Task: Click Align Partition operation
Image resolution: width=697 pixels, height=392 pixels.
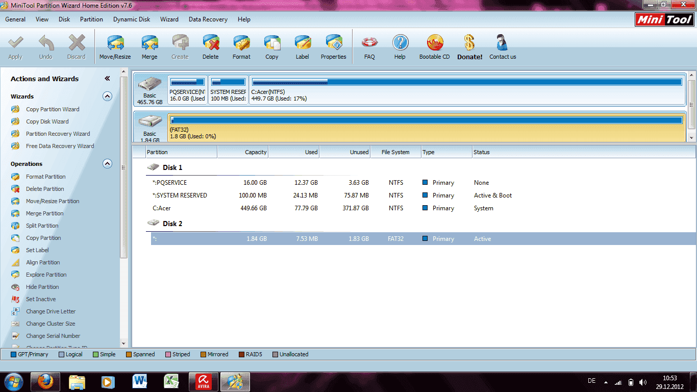Action: click(x=43, y=262)
